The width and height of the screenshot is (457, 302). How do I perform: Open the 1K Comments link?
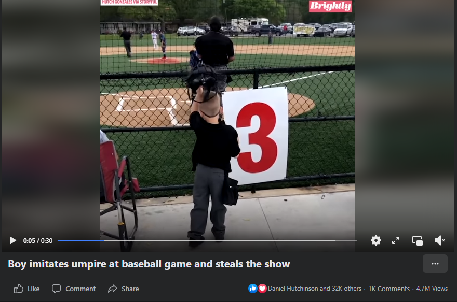tap(389, 289)
